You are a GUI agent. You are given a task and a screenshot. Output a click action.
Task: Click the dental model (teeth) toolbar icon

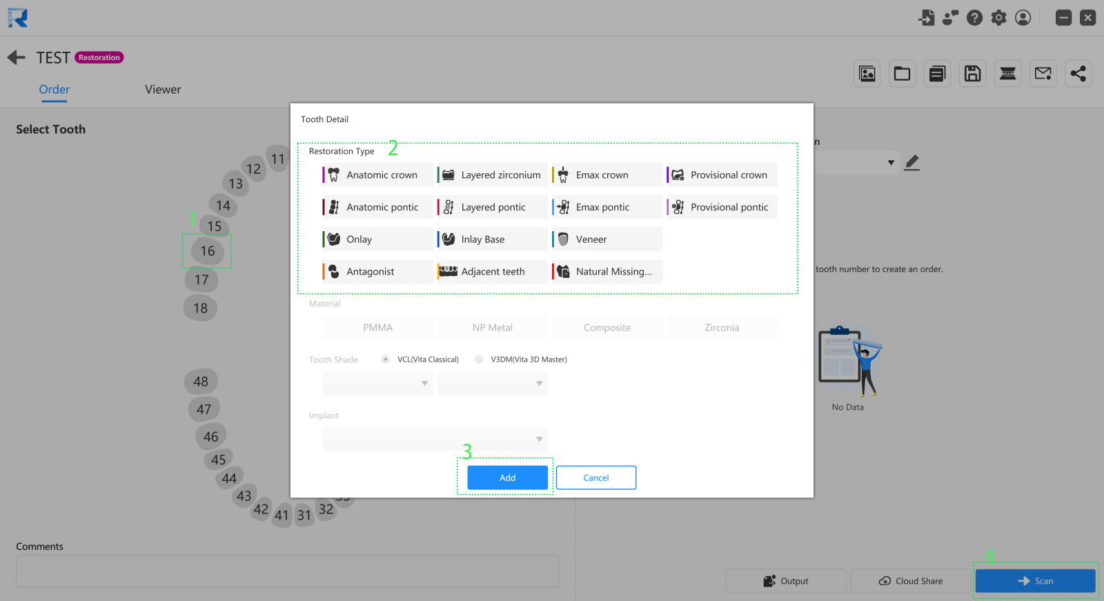coord(1007,74)
